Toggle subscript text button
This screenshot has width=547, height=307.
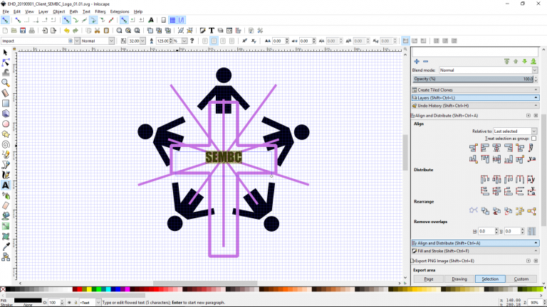[254, 41]
